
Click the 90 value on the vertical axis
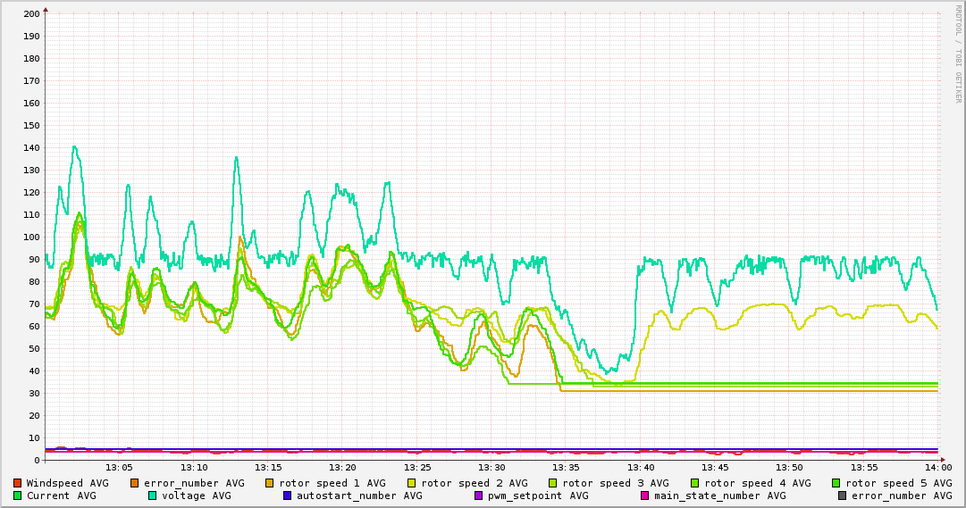(x=35, y=259)
